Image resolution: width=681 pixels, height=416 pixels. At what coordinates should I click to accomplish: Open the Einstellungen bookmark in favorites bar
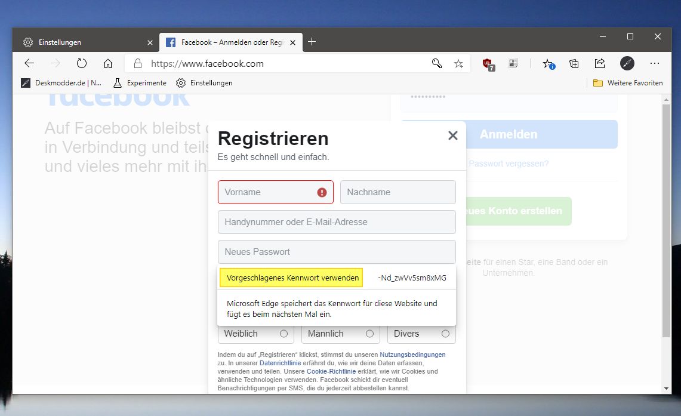(204, 83)
